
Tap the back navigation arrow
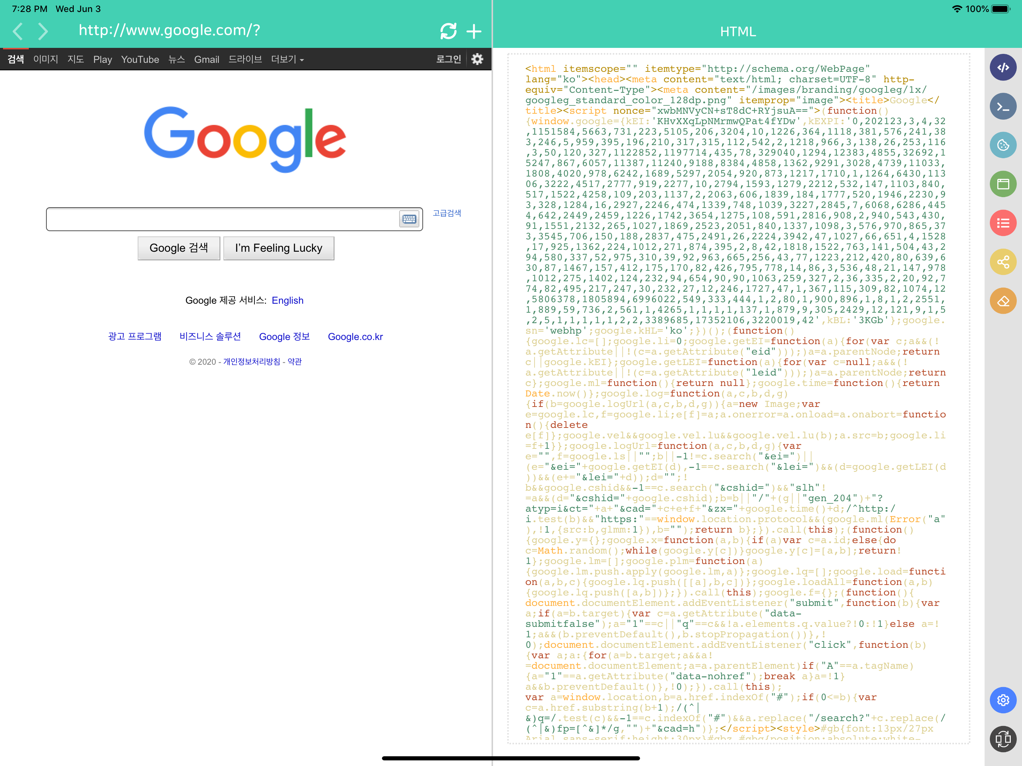18,31
